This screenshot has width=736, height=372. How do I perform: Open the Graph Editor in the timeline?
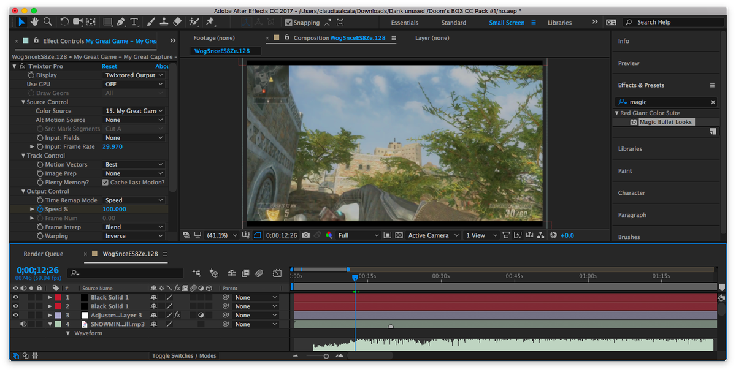click(x=277, y=273)
